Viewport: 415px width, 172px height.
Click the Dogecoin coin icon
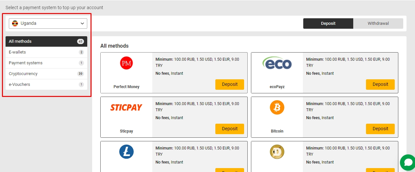277,152
